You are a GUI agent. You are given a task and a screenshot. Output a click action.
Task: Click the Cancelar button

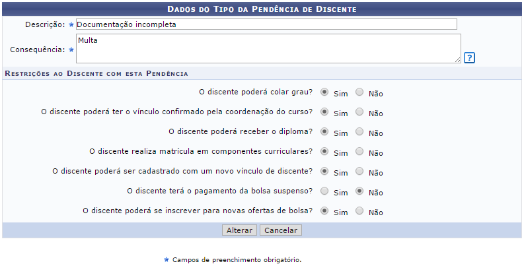pos(281,230)
